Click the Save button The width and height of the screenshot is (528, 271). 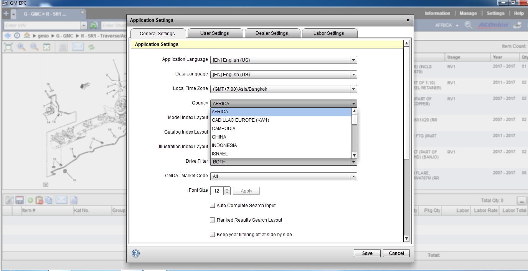pos(367,253)
